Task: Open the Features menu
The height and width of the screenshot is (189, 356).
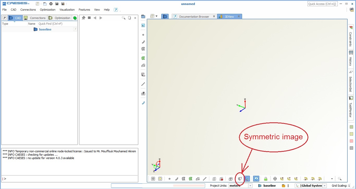Action: coord(84,10)
